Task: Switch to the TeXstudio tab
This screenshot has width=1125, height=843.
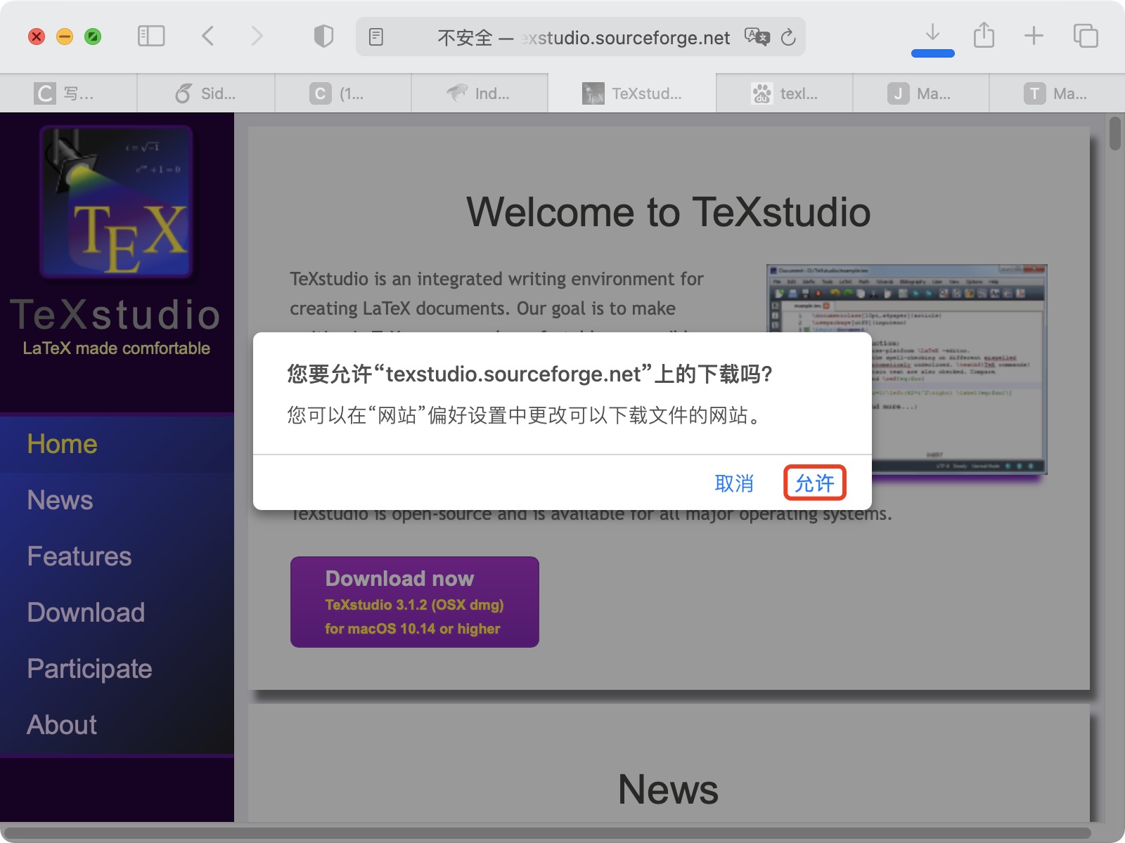Action: [x=632, y=93]
